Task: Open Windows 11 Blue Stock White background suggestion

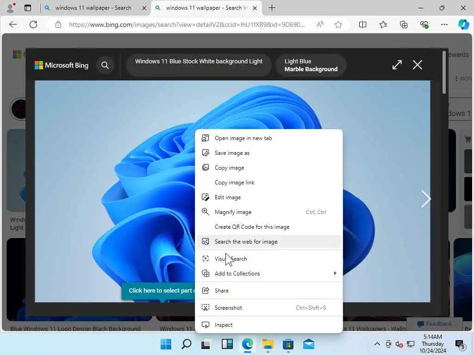Action: pyautogui.click(x=199, y=65)
